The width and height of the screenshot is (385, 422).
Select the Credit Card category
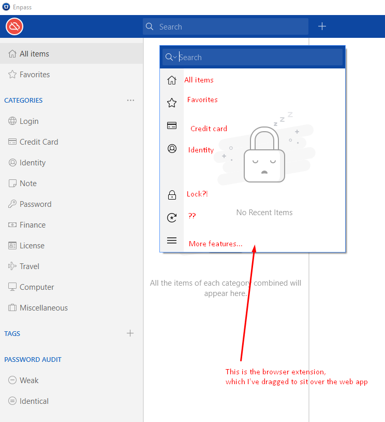tap(71, 142)
